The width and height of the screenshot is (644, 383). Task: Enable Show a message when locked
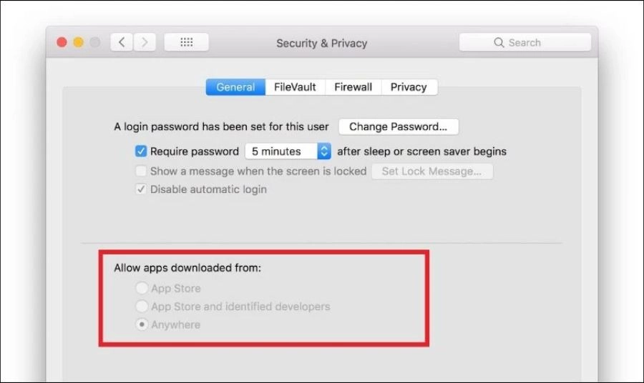[141, 171]
